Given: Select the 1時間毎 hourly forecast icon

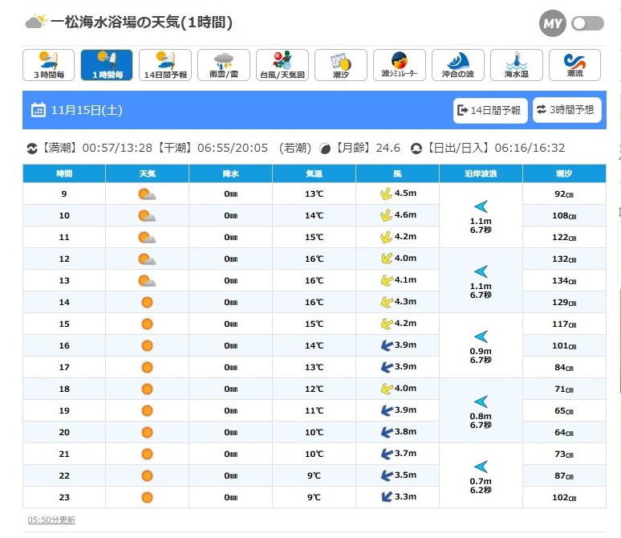Looking at the screenshot, I should tap(107, 65).
